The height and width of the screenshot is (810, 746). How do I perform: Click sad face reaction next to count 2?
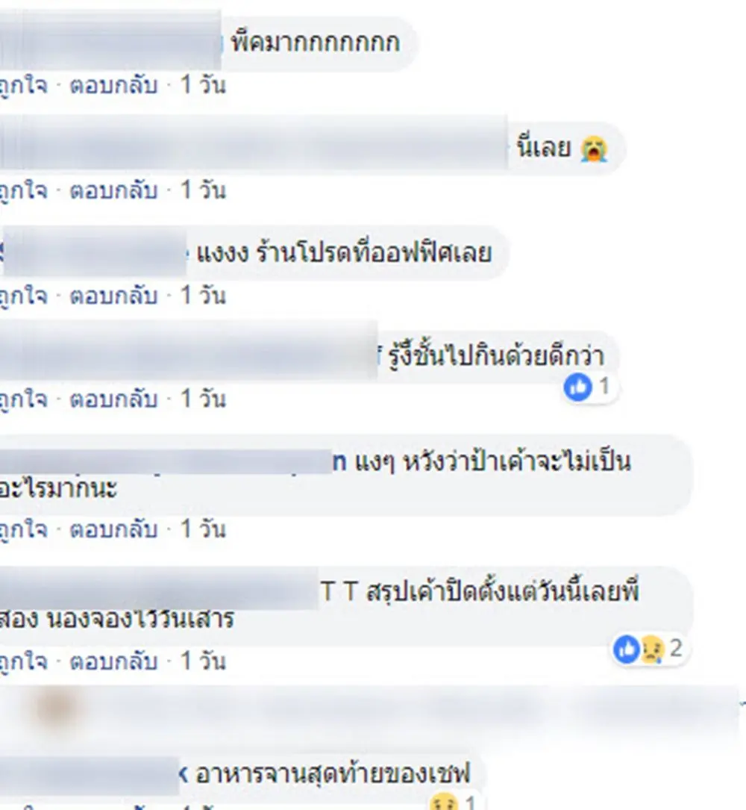coord(652,649)
